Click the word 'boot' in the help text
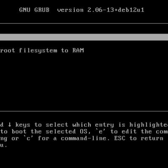 pos(19,131)
